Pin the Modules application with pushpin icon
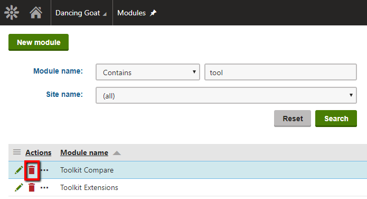This screenshot has width=367, height=199. coord(153,13)
